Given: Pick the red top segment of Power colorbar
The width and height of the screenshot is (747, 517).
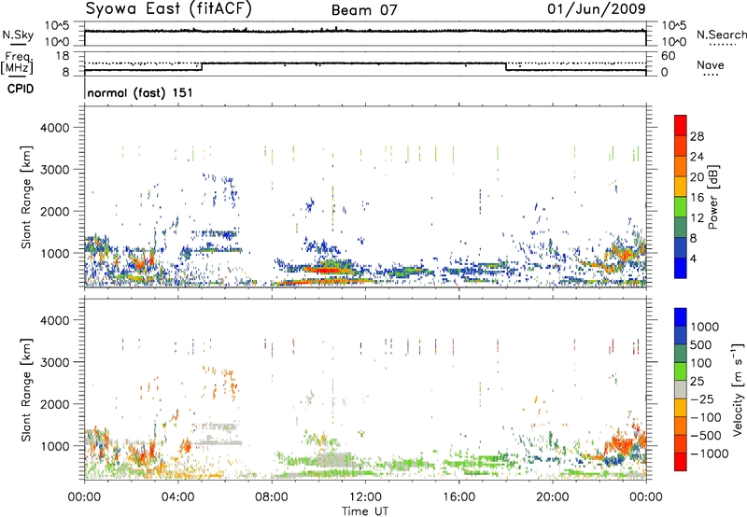Looking at the screenshot, I should click(x=681, y=126).
